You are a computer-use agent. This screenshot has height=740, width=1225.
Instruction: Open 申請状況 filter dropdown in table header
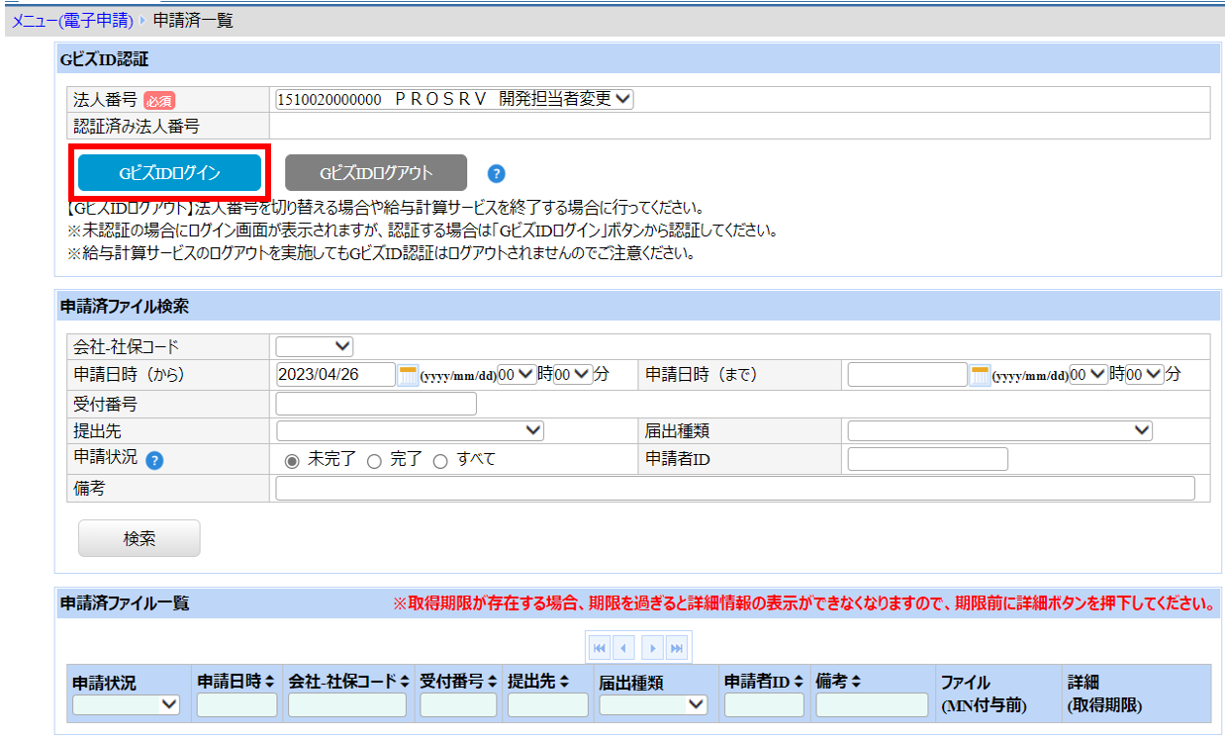click(126, 704)
